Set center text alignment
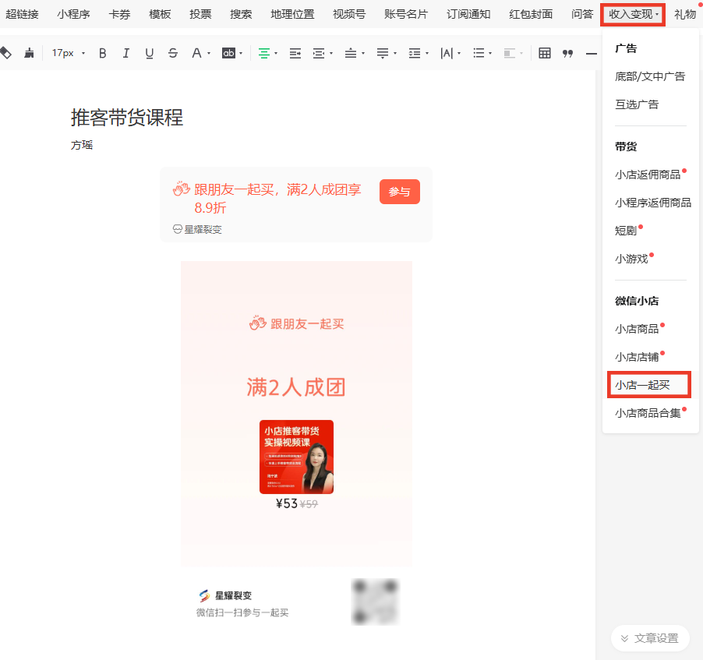This screenshot has width=703, height=660. coord(264,53)
